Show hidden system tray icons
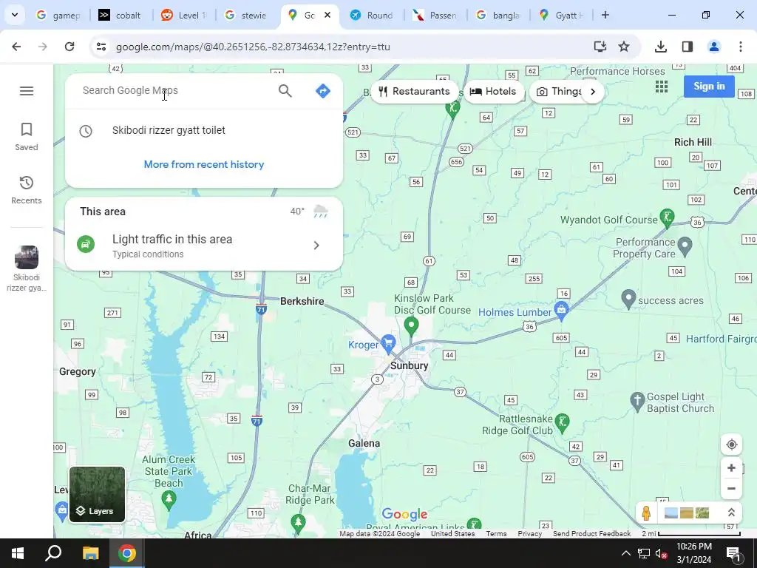 [625, 553]
